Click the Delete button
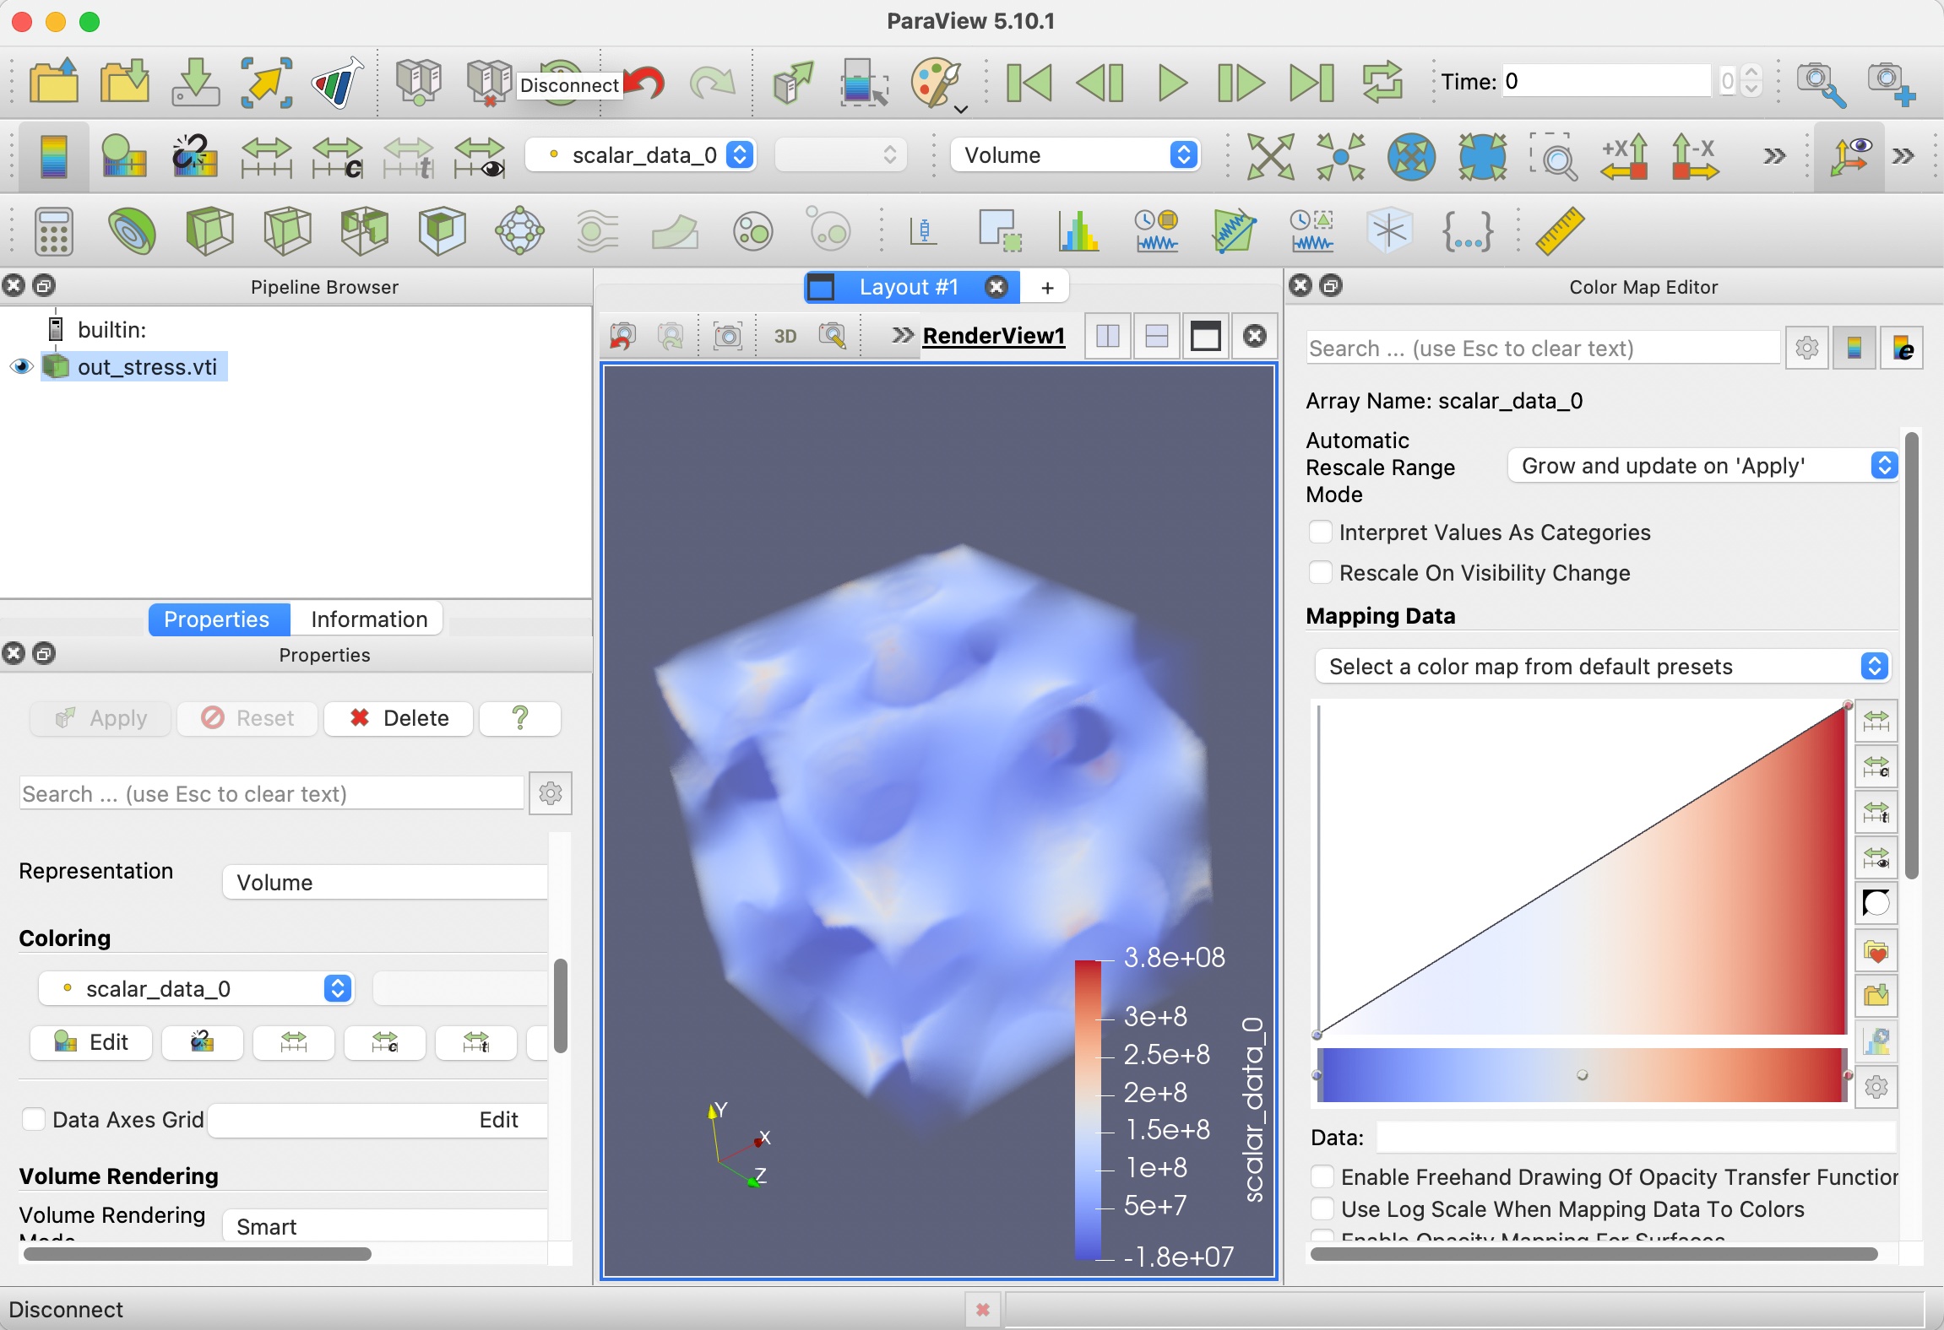 coord(399,718)
